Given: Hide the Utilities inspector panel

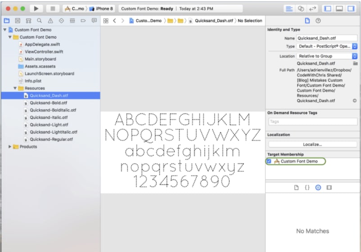Looking at the screenshot, I should (351, 9).
